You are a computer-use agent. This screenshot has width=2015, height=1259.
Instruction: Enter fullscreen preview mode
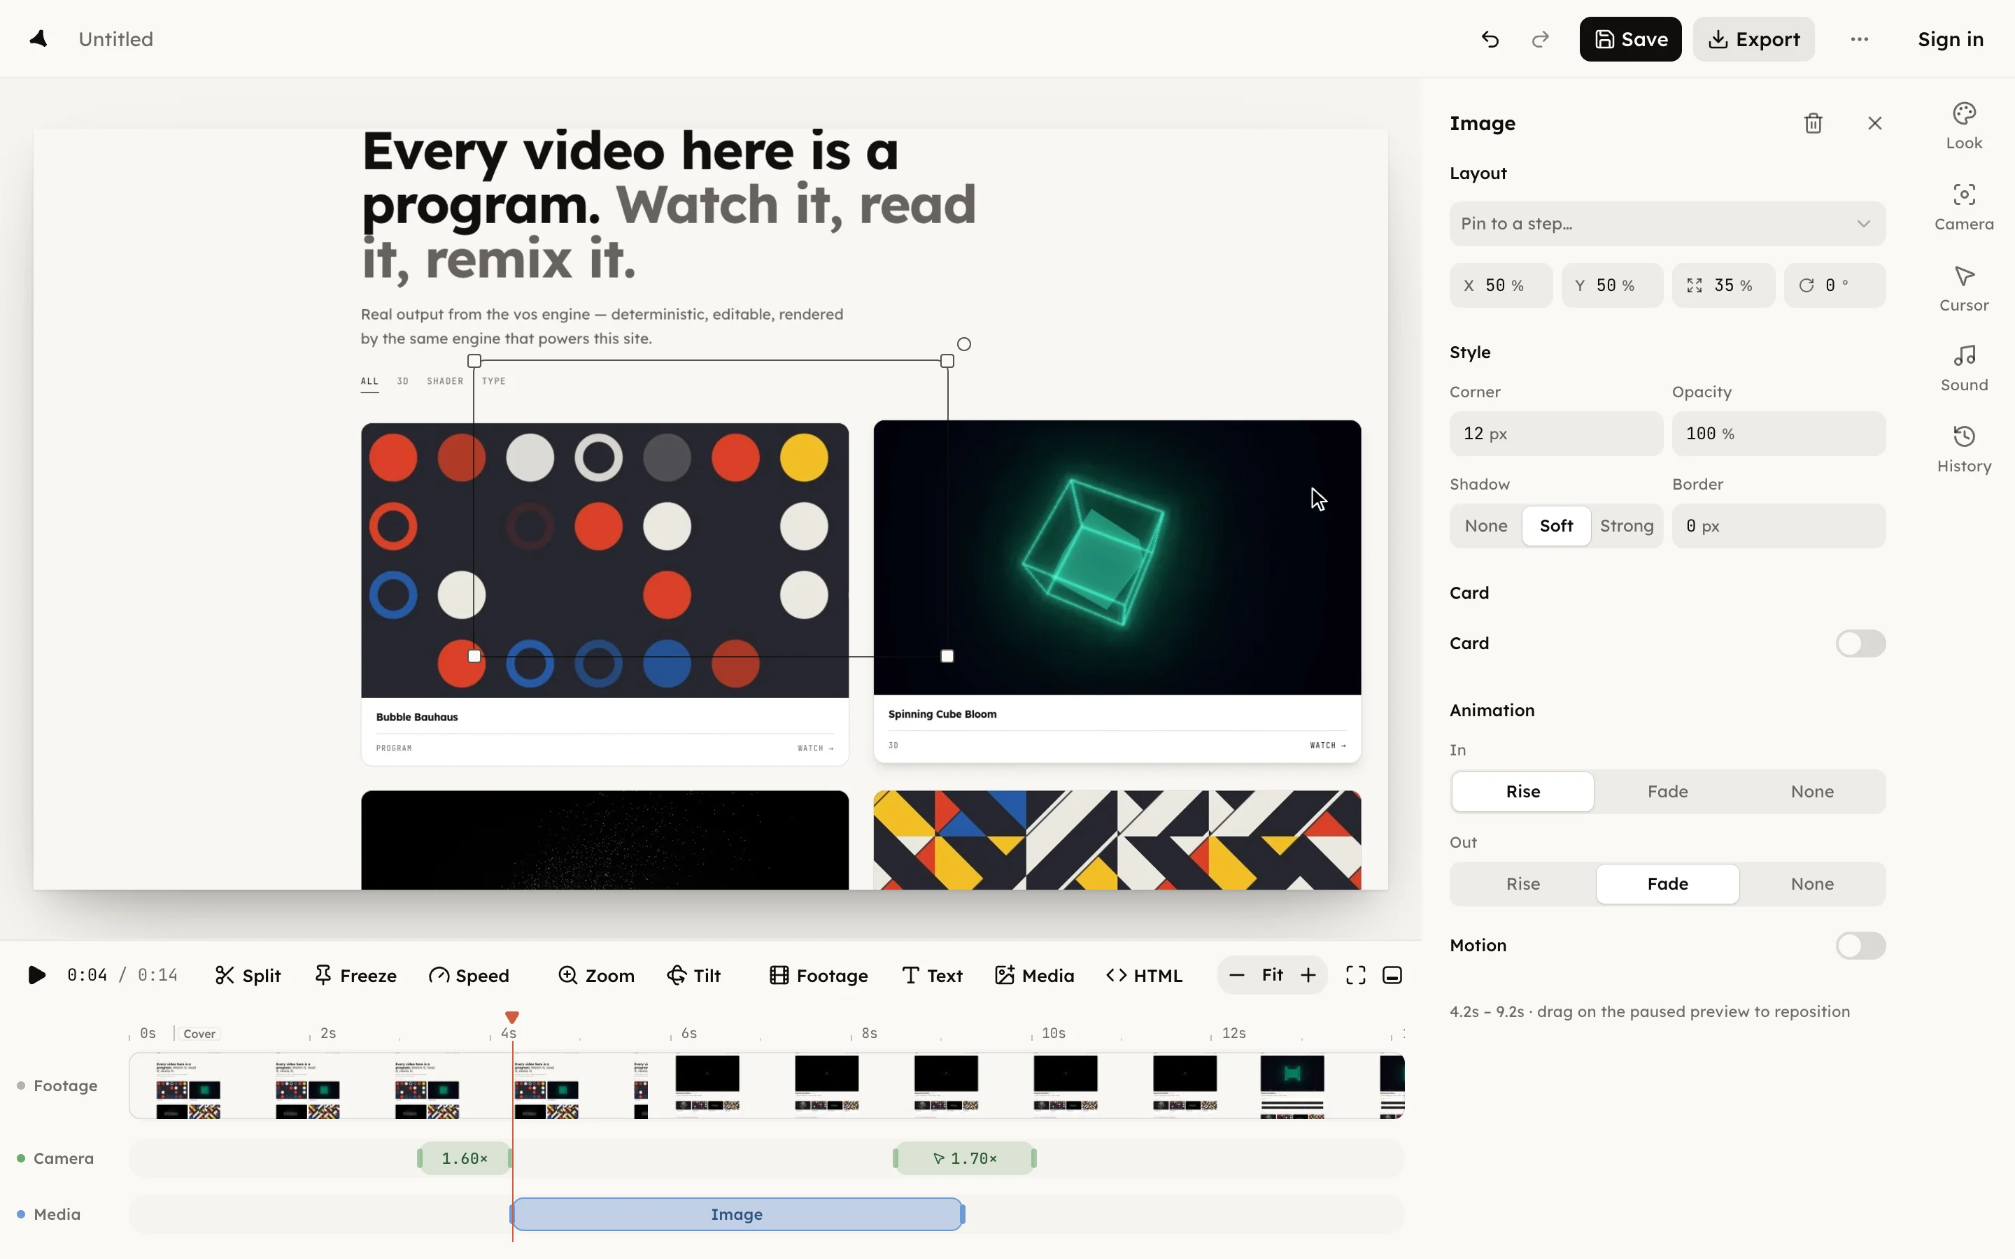1355,975
